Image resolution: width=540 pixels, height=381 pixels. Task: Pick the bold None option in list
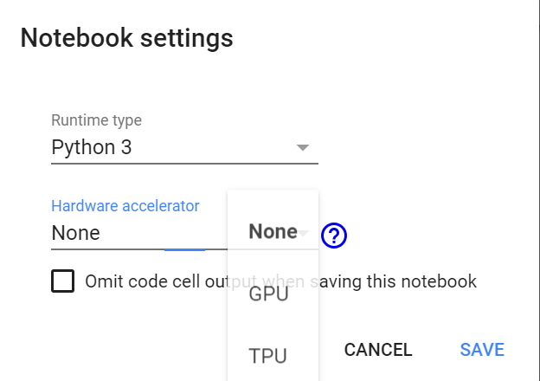[272, 231]
